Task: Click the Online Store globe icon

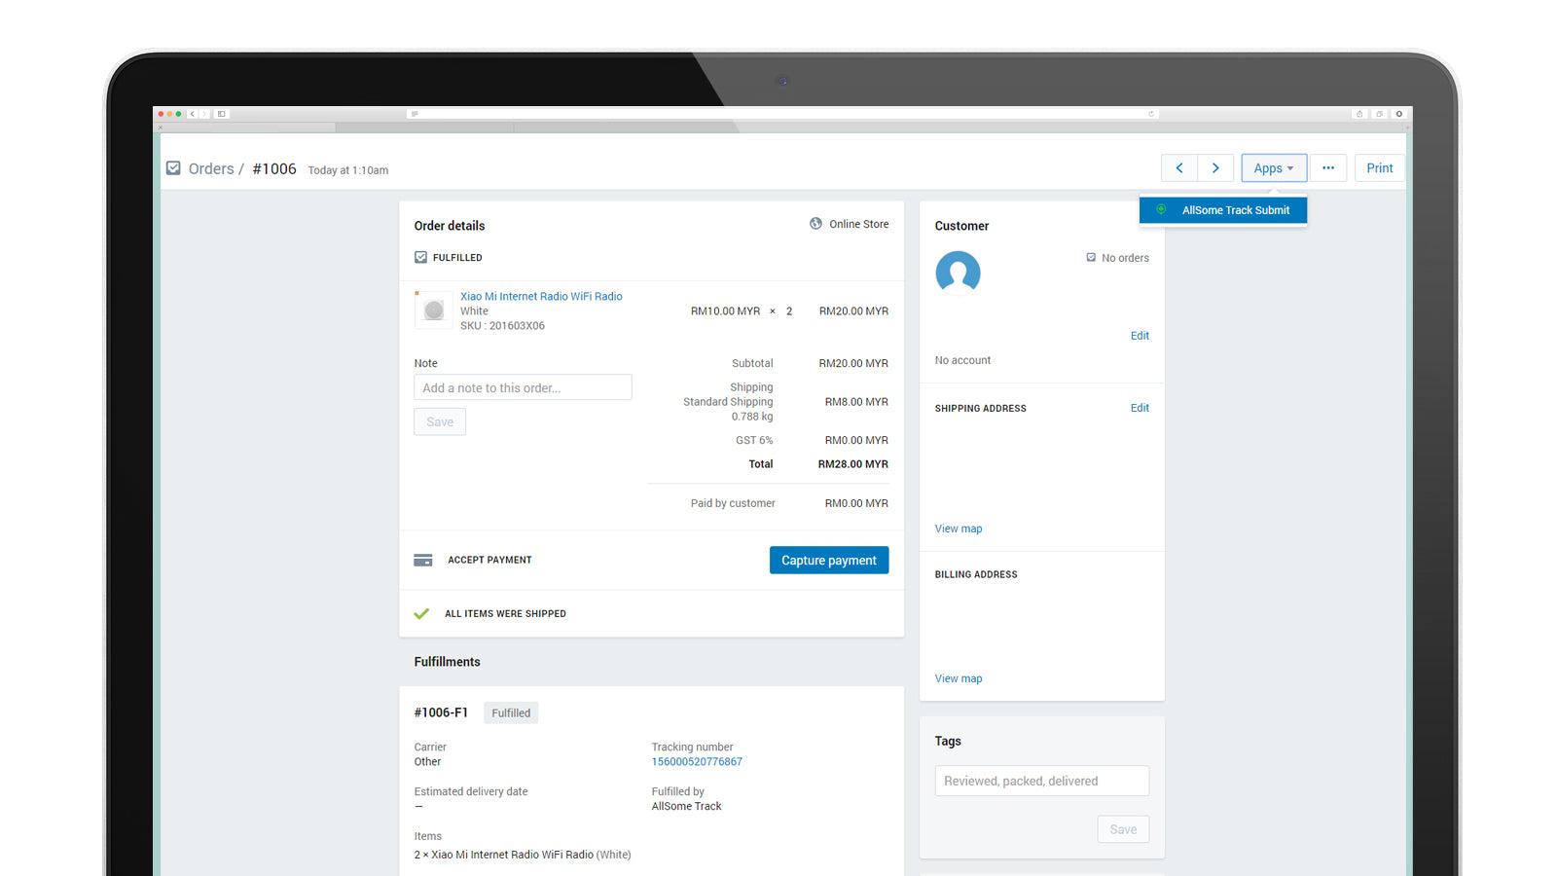Action: pos(815,223)
